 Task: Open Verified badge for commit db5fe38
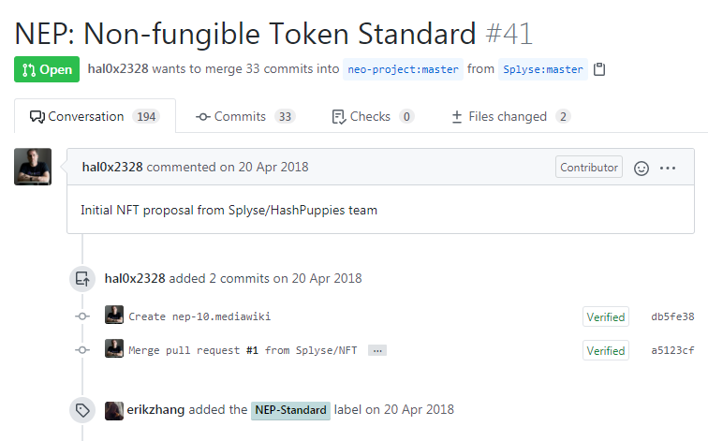(x=605, y=316)
